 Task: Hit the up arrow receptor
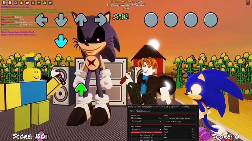[x=81, y=20]
